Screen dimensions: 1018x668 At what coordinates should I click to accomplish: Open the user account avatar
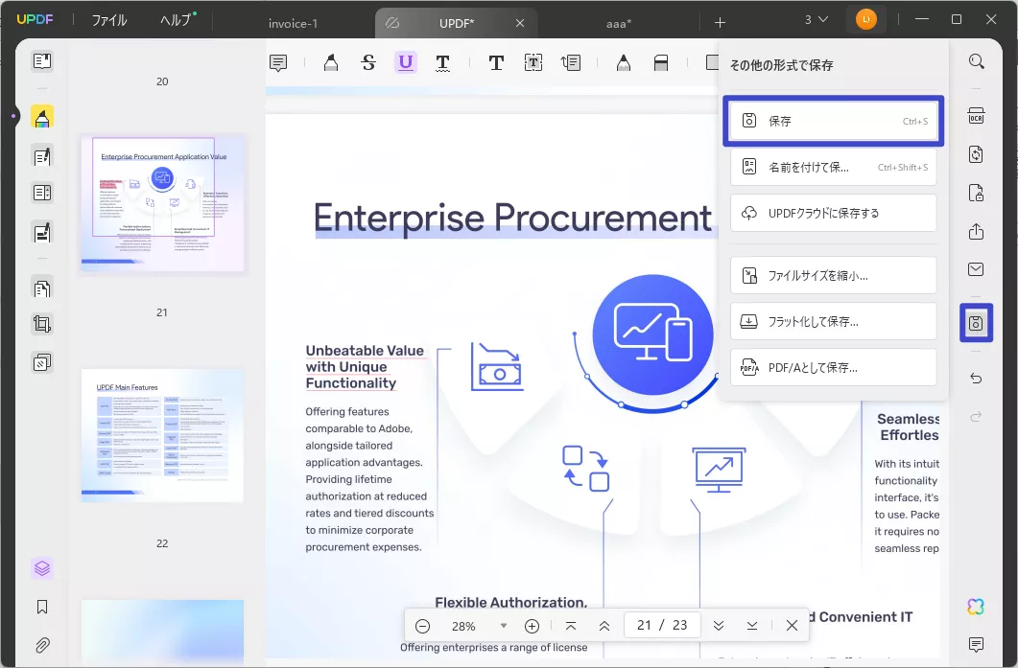[x=866, y=19]
